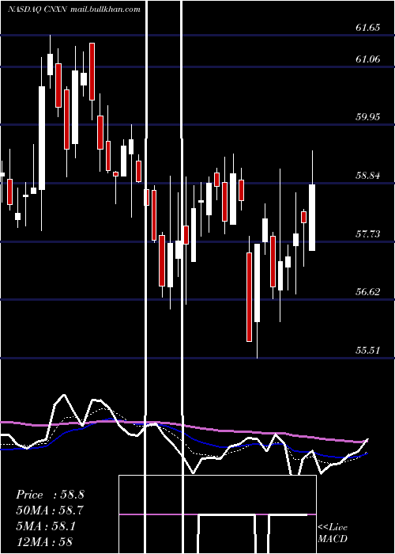Screen dimensions: 395x554
Task: Click the 'Price : 58.8' readout
Action: tap(50, 495)
